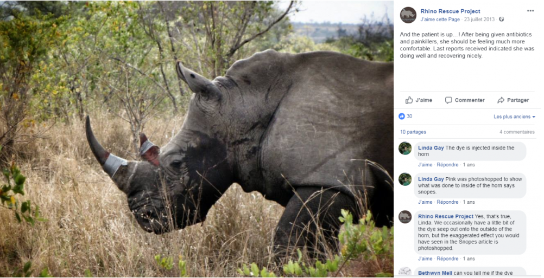
Task: Click the blue like reaction icon next to 30
Action: click(x=402, y=117)
